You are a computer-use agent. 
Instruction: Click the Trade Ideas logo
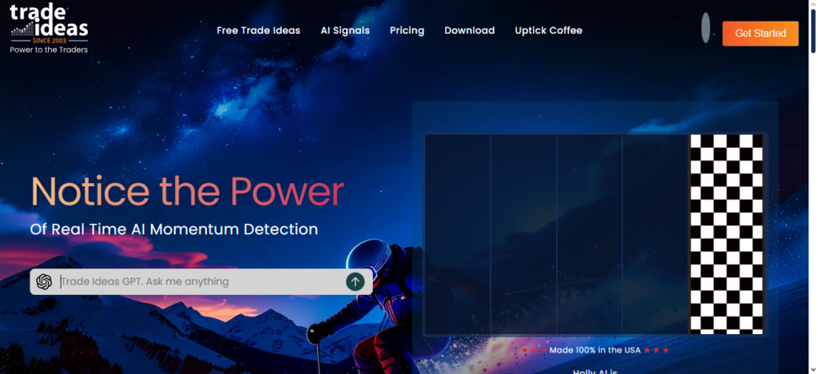point(49,24)
